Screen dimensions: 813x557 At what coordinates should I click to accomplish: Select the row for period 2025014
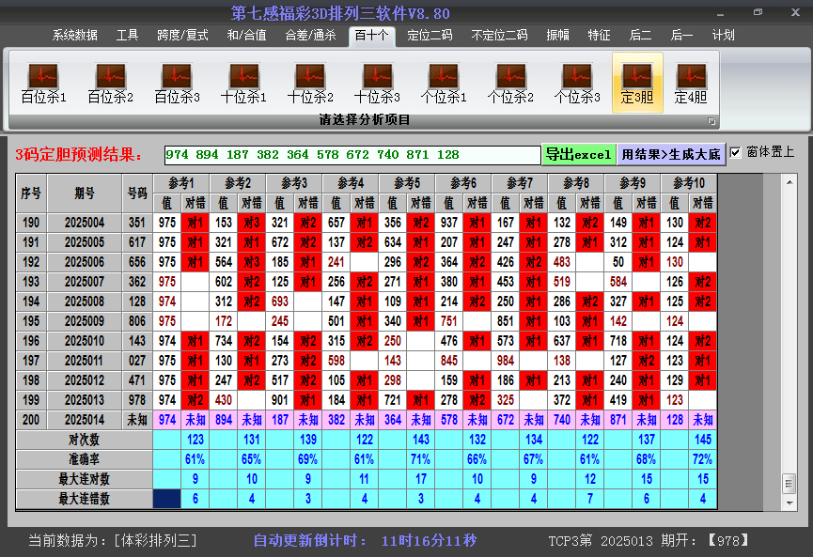pos(367,420)
